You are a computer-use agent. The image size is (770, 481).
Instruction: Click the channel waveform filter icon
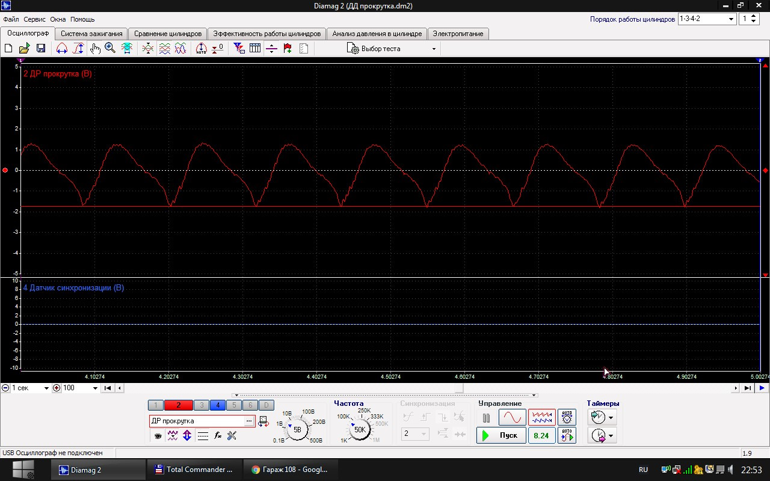(x=173, y=435)
